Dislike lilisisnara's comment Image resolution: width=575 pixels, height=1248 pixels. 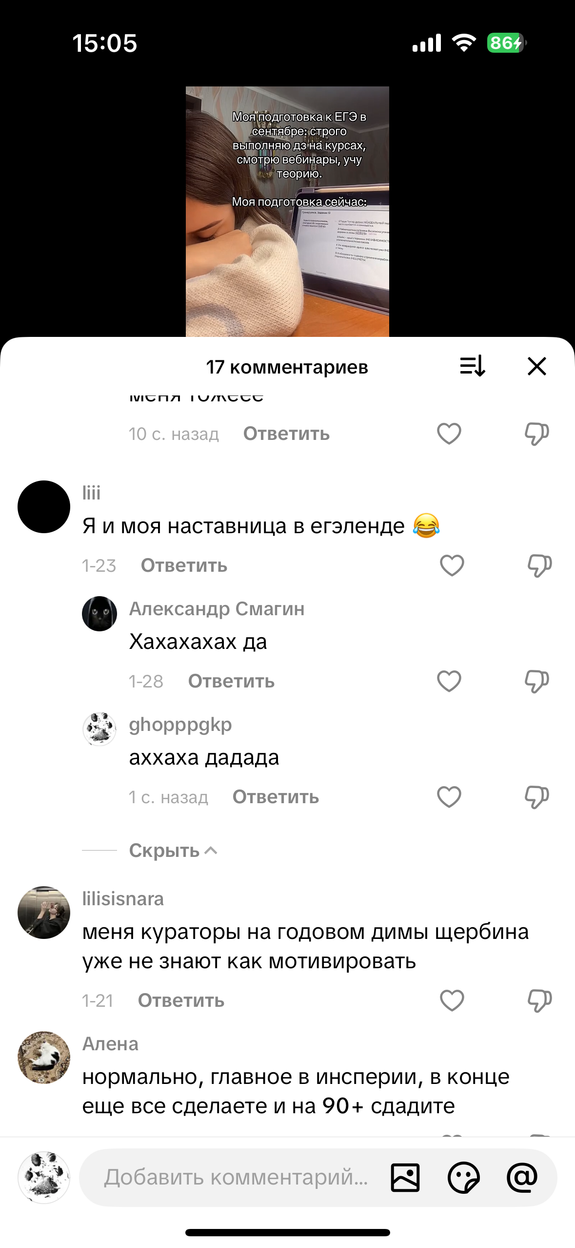(540, 1000)
